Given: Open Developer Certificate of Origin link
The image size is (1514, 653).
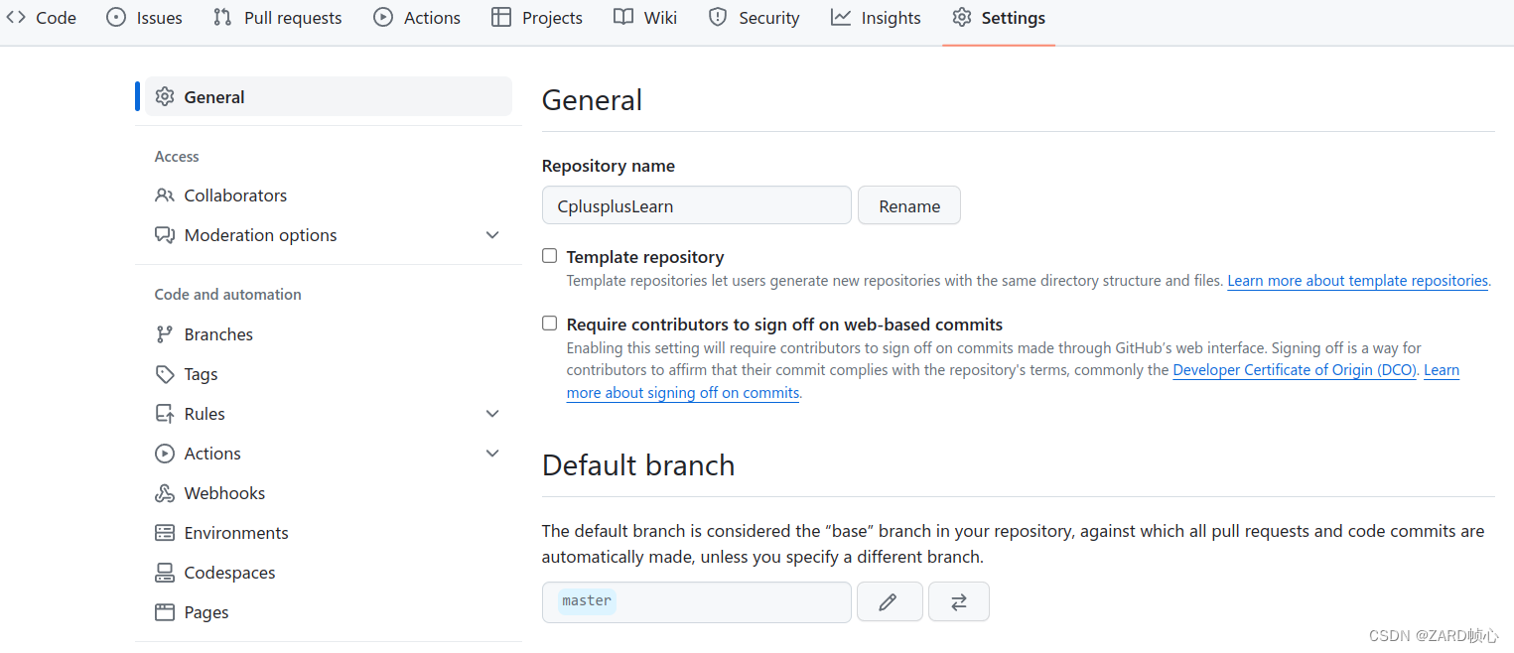Looking at the screenshot, I should click(x=1295, y=370).
